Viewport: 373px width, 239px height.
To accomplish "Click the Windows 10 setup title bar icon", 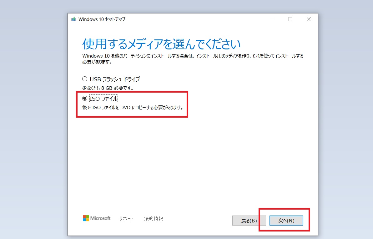I will tap(74, 19).
